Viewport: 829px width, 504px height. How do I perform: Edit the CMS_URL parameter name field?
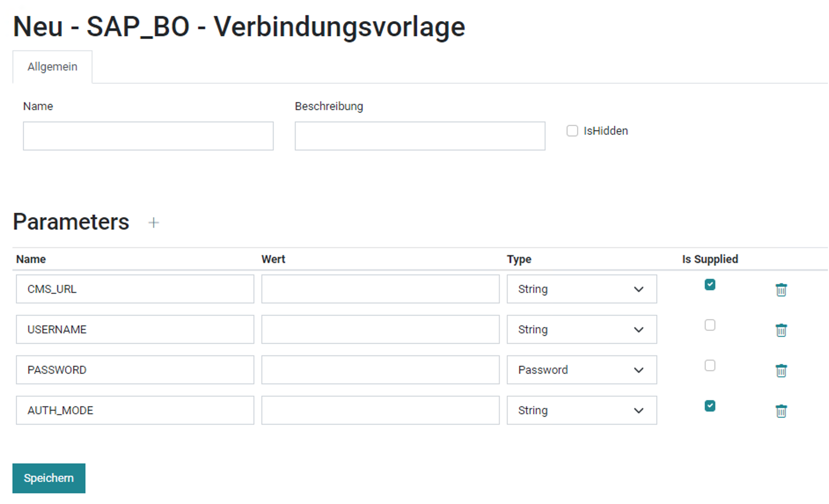[135, 289]
